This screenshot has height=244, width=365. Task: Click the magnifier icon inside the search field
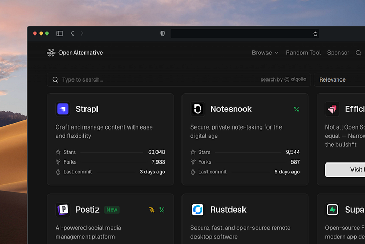click(x=55, y=79)
